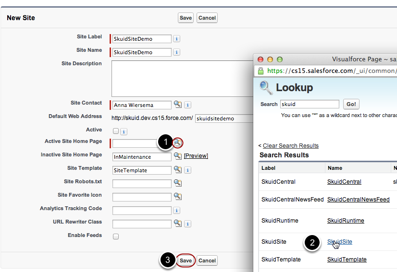Click the Site Description text area
The image size is (397, 272).
tap(183, 78)
